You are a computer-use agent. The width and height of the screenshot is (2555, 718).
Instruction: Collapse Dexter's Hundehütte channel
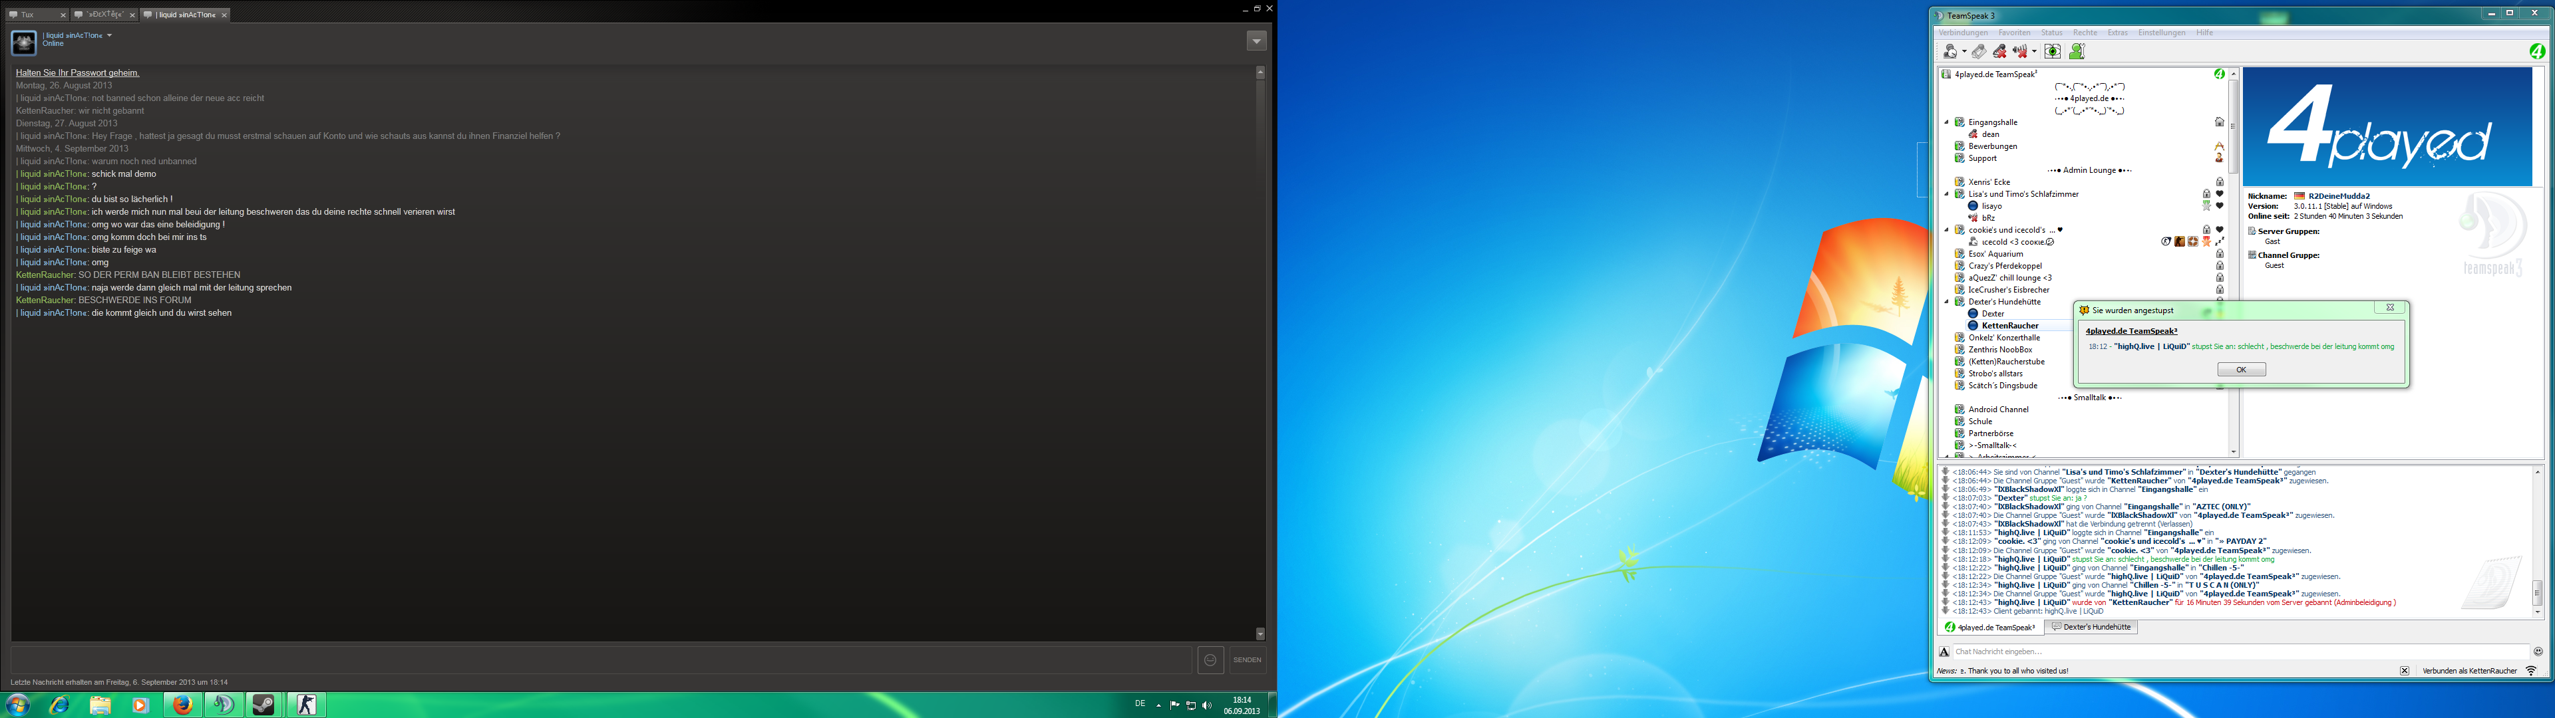tap(1946, 301)
